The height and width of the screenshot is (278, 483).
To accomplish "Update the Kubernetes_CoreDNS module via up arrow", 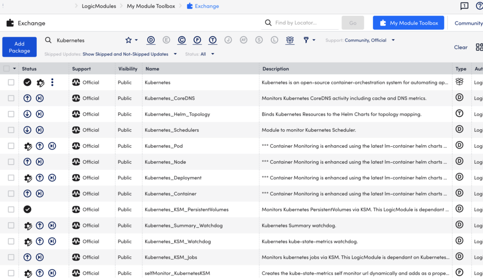I will (27, 98).
